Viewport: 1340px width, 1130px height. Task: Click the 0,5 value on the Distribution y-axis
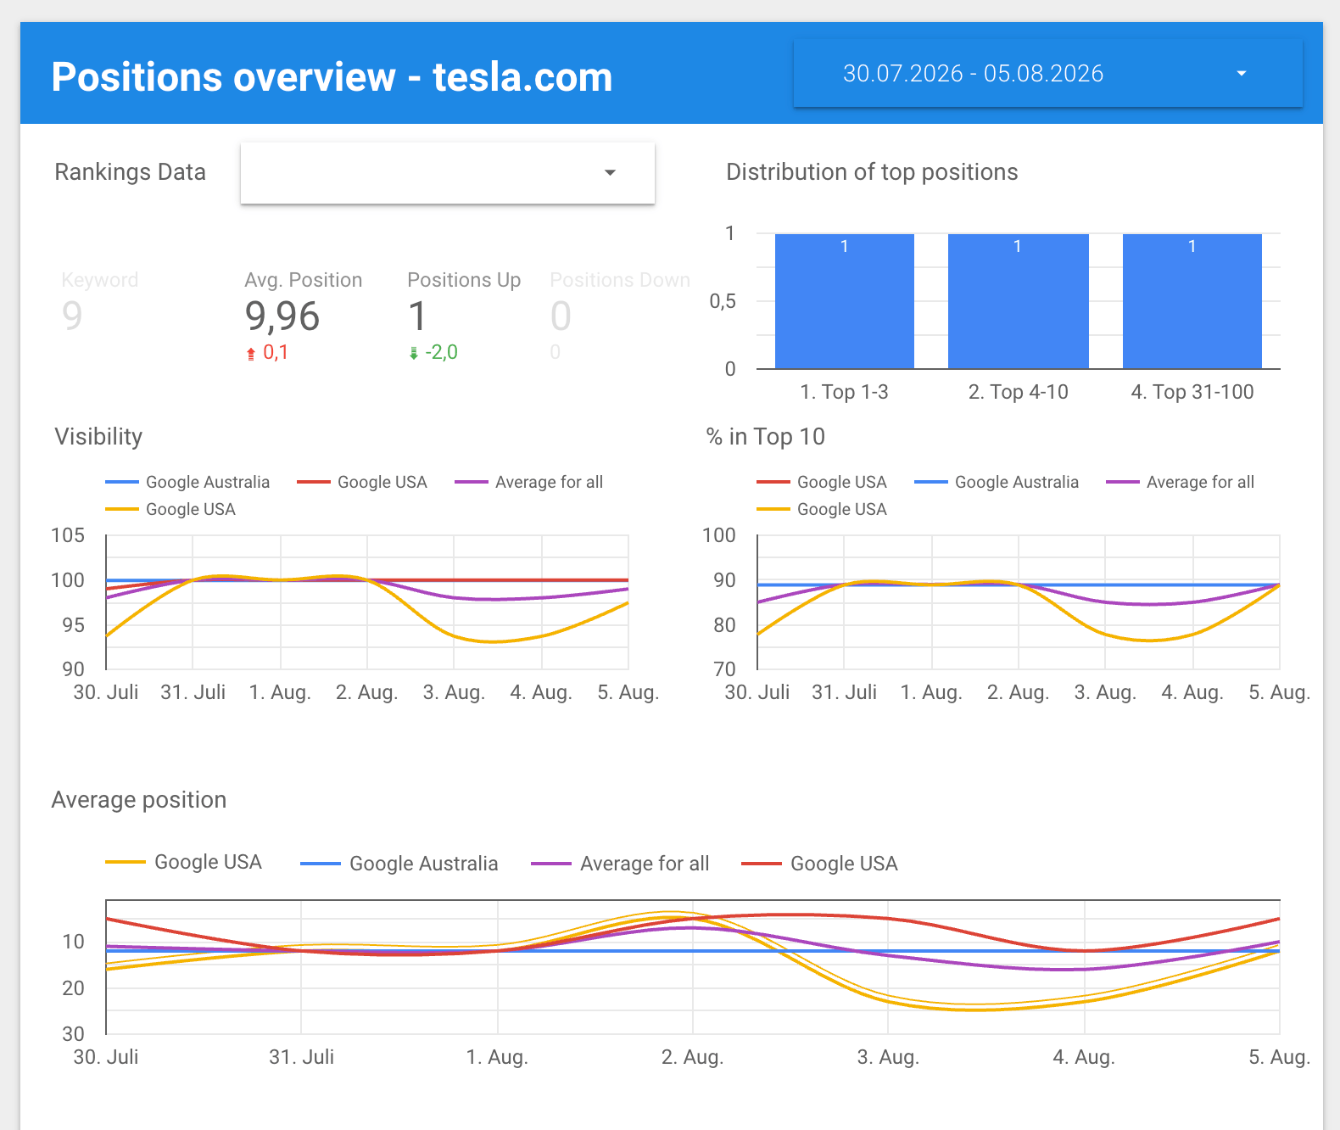point(723,301)
